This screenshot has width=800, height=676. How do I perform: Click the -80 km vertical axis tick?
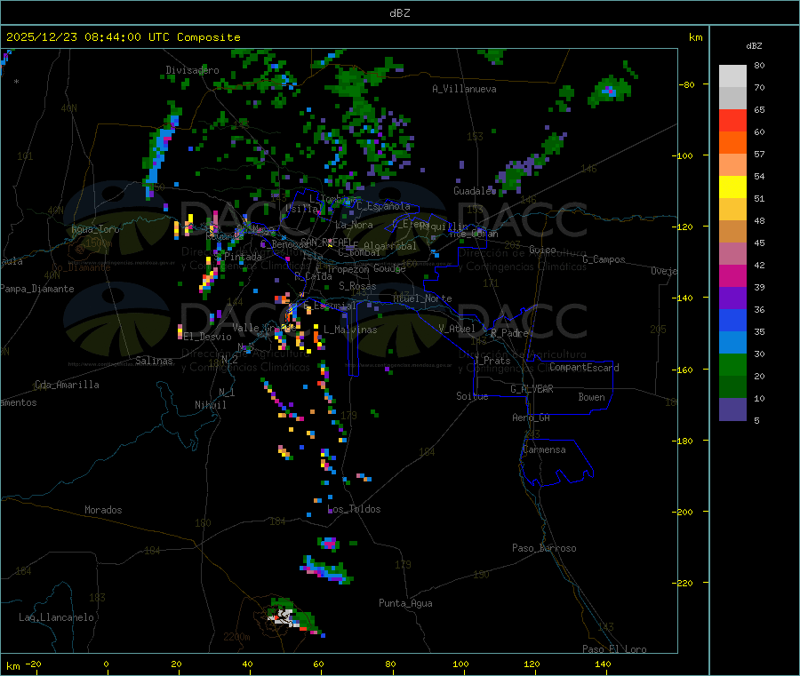[x=686, y=84]
